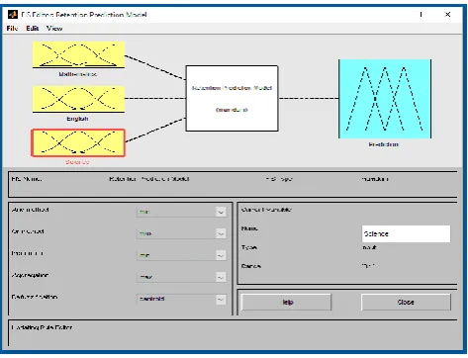Screen dimensions: 468x358
Task: Click the Current Variable heading
Action: click(x=266, y=210)
